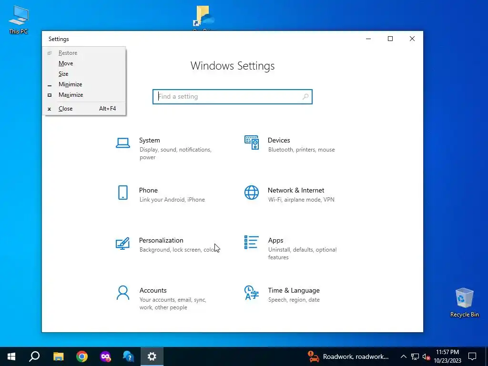This screenshot has height=366, width=488.
Task: Choose Move from the window menu
Action: pos(84,63)
